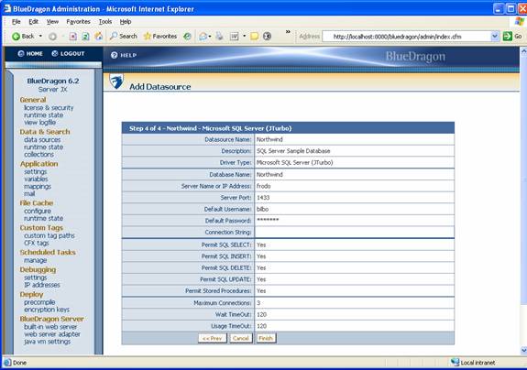Open the Search toolbar button
This screenshot has height=370, width=527.
click(124, 37)
